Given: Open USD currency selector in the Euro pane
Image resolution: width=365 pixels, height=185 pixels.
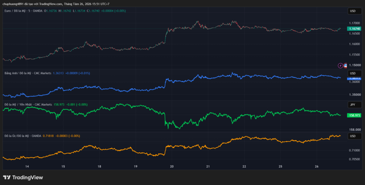Looking at the screenshot, I should (x=354, y=11).
